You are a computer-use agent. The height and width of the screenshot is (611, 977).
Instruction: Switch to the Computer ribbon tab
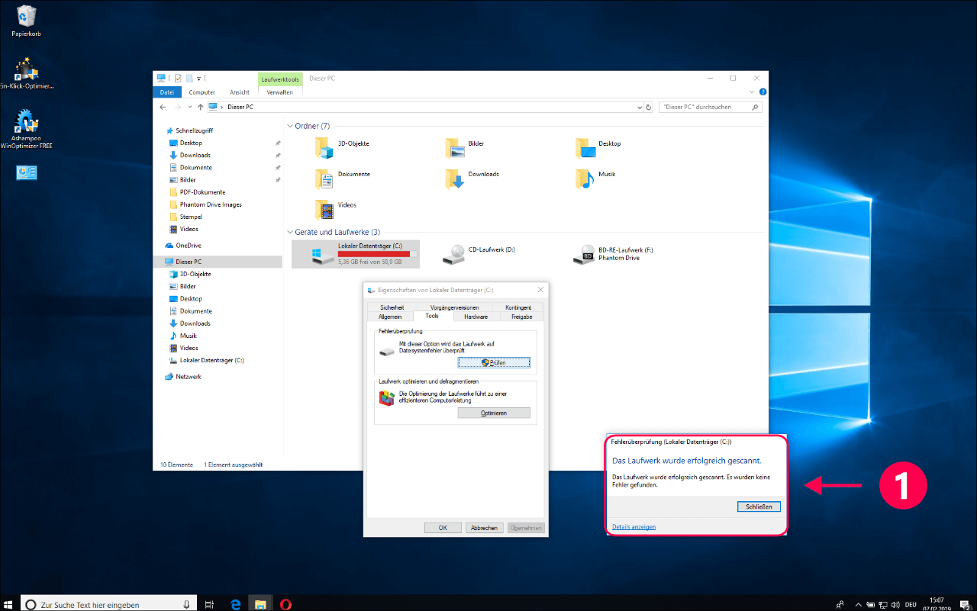coord(202,92)
